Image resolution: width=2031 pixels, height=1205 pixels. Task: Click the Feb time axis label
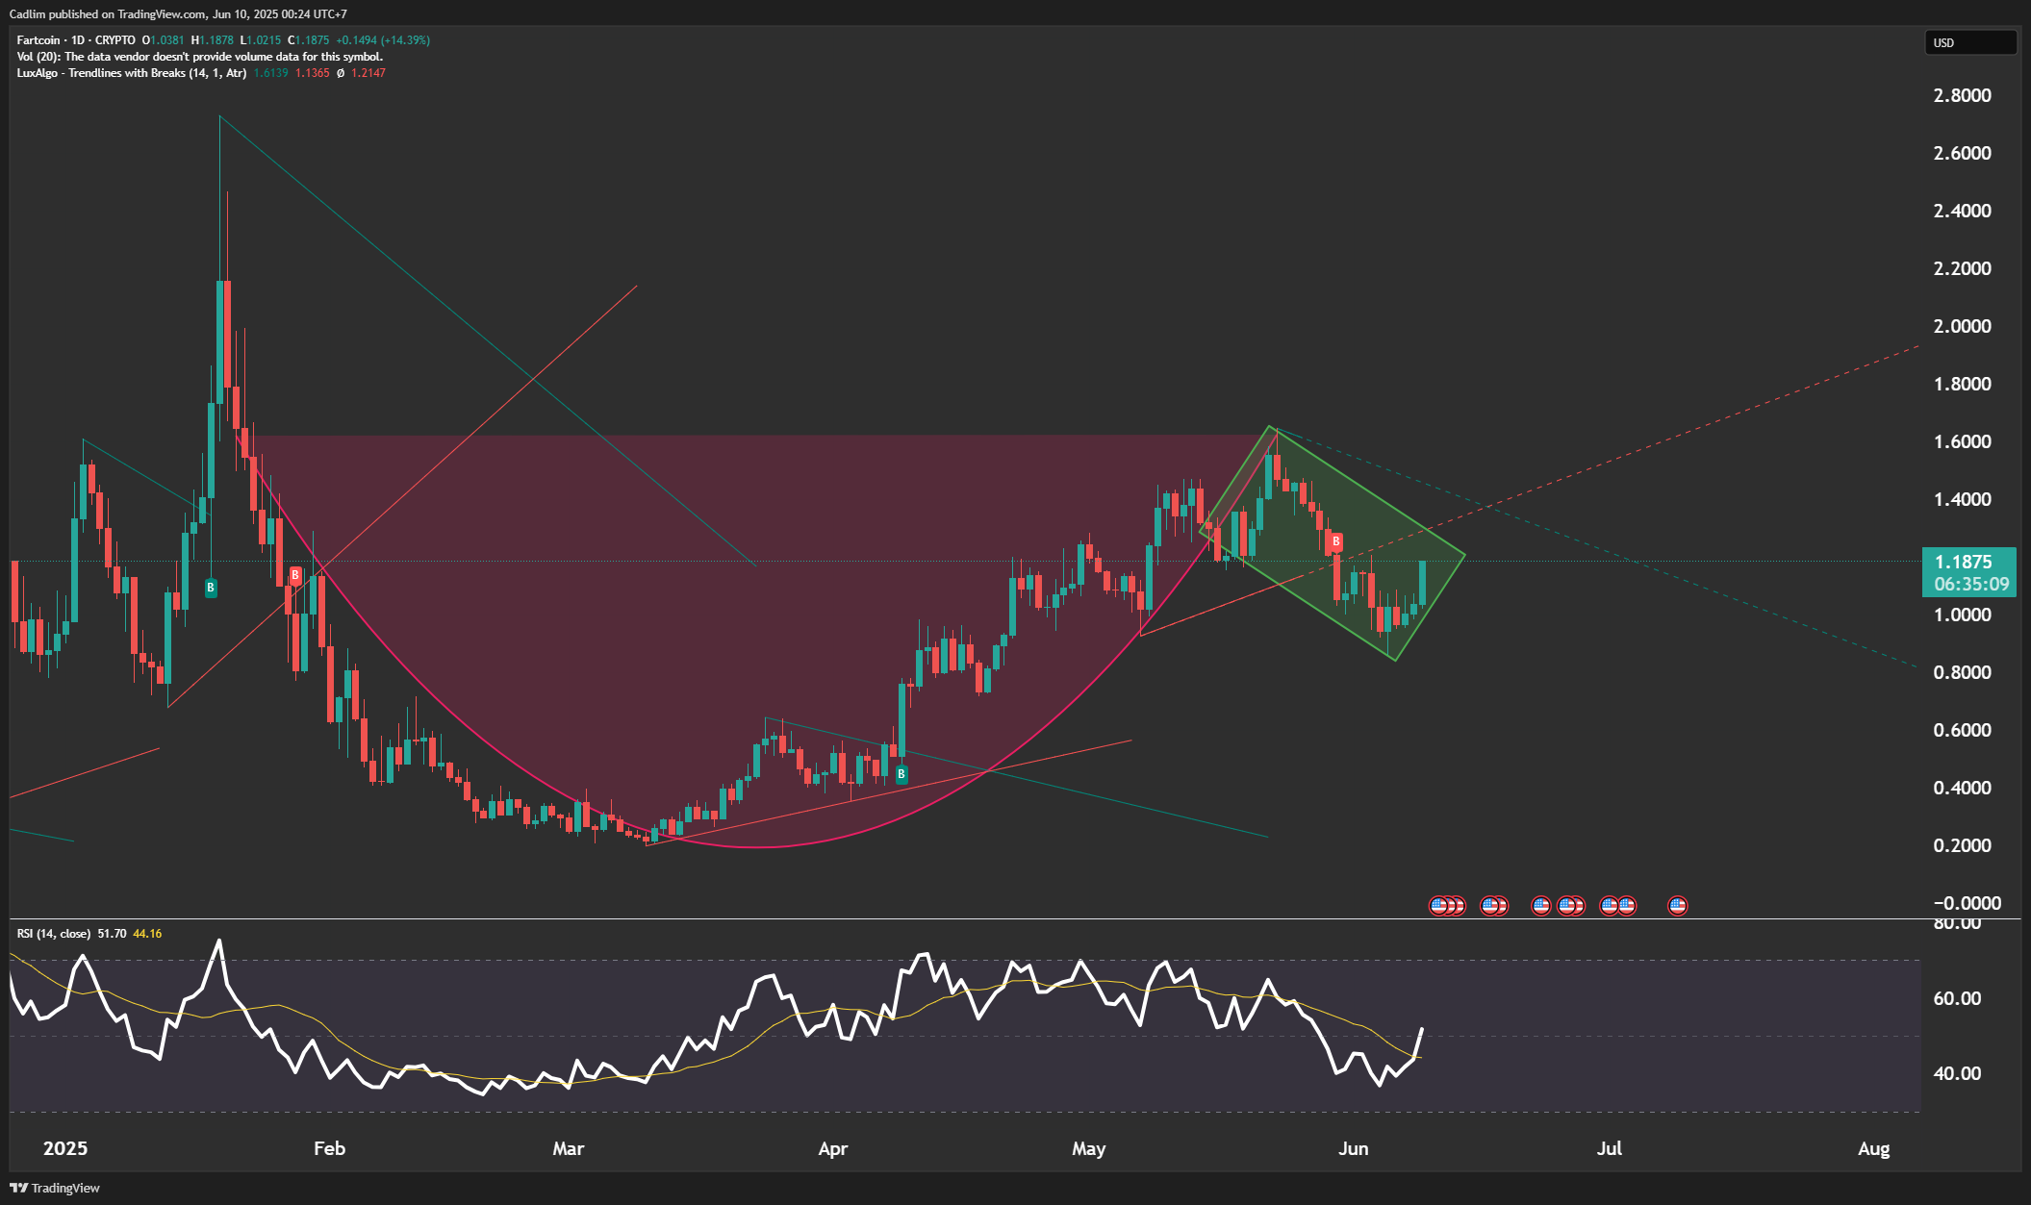coord(329,1148)
